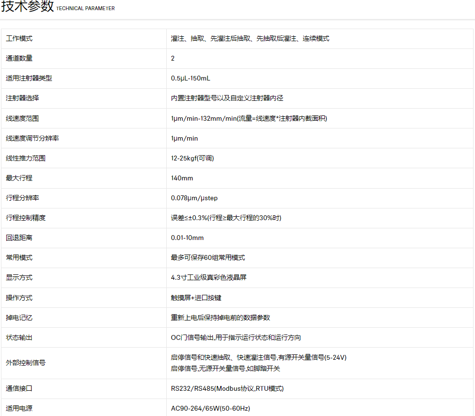This screenshot has width=475, height=416.
Task: Click the TECHNICAL PARAMETER subtitle text
Action: point(85,8)
